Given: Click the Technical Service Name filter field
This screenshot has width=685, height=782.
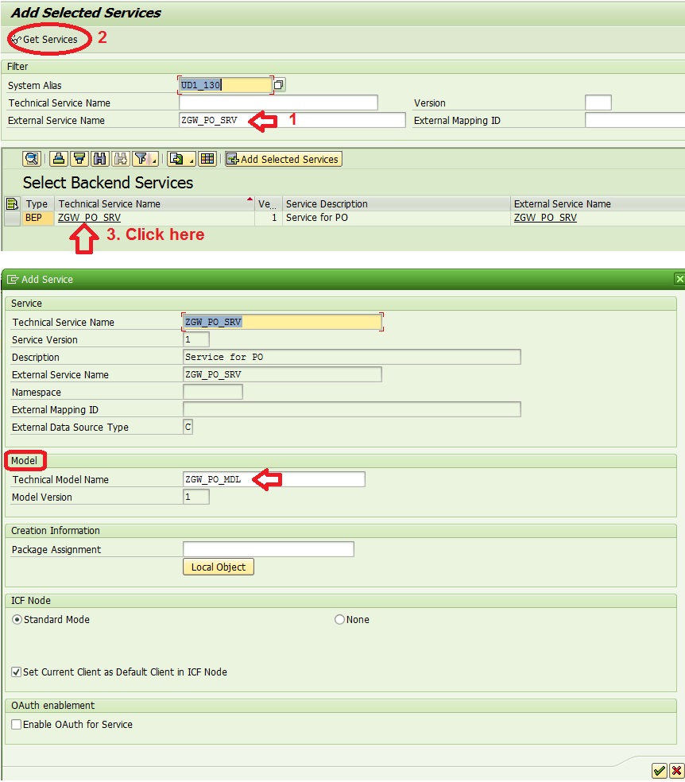Looking at the screenshot, I should (278, 103).
